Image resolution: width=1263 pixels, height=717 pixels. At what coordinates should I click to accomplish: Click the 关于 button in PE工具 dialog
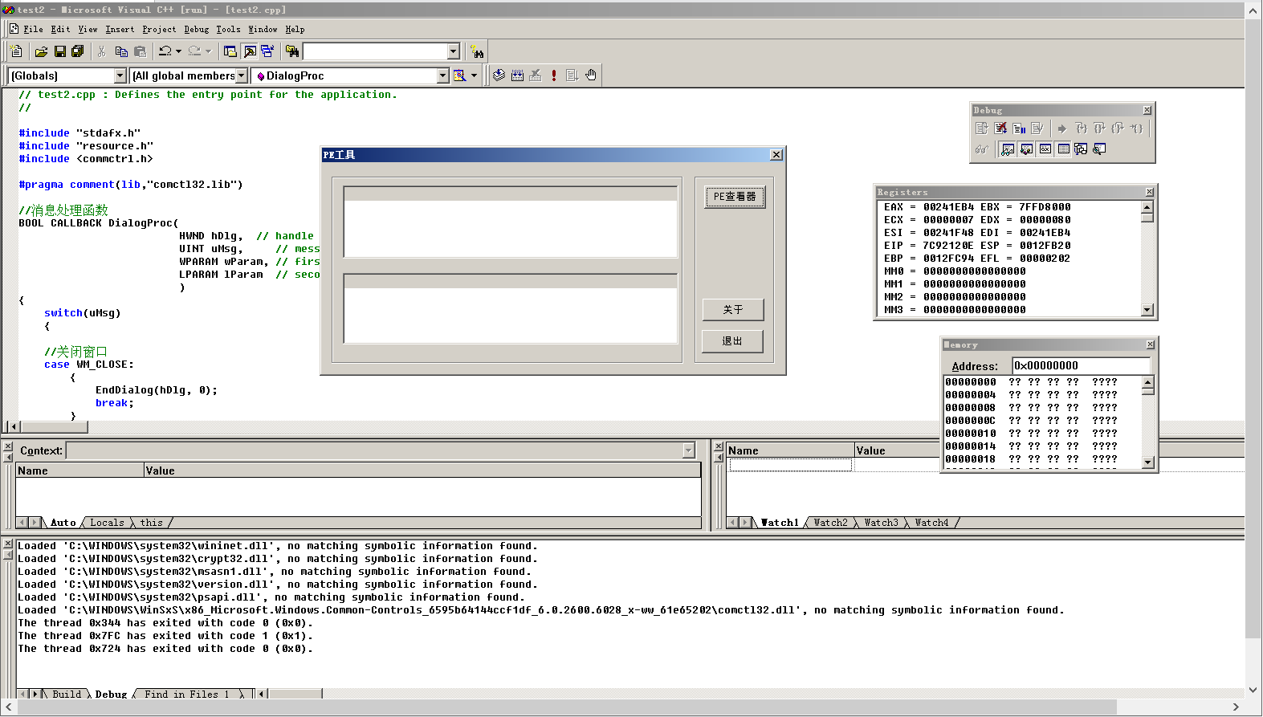tap(733, 310)
